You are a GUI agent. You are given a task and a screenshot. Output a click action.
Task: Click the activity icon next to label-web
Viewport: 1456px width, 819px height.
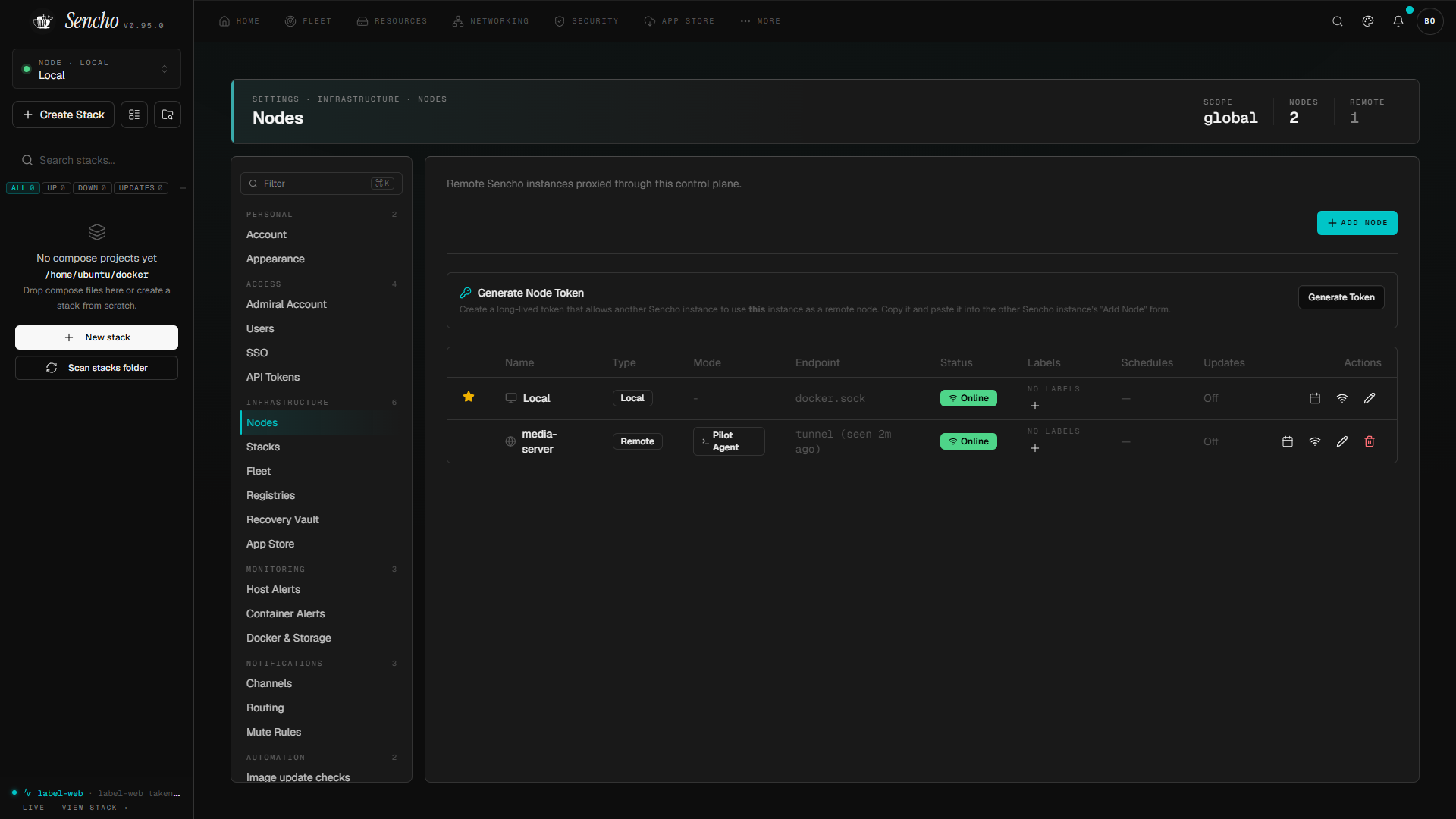27,792
